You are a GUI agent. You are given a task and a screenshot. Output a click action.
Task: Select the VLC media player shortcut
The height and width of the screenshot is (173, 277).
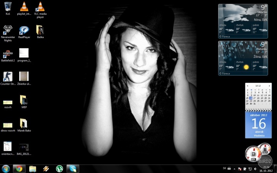click(x=40, y=10)
